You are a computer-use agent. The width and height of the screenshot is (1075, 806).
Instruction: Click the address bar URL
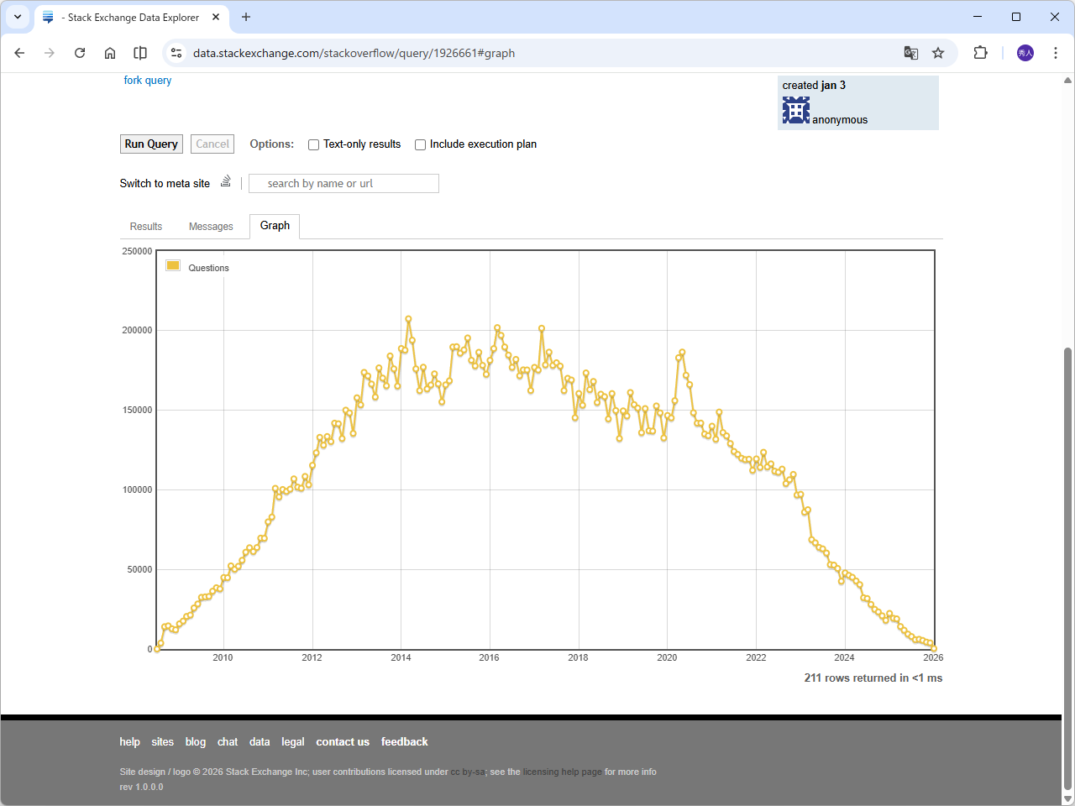(x=354, y=53)
